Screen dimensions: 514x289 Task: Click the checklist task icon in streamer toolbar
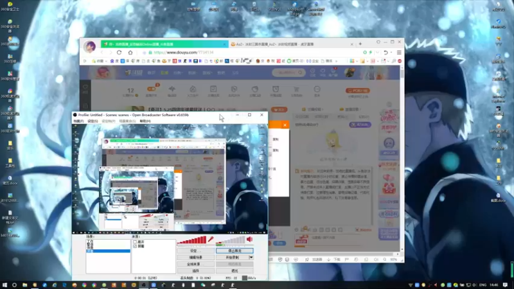coord(213,89)
